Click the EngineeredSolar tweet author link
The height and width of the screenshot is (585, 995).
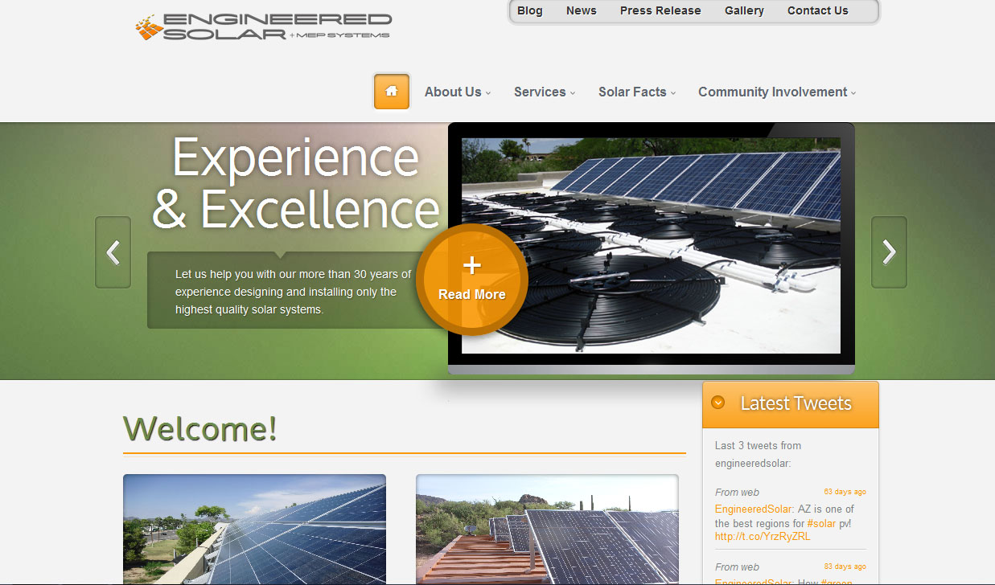[x=754, y=509]
